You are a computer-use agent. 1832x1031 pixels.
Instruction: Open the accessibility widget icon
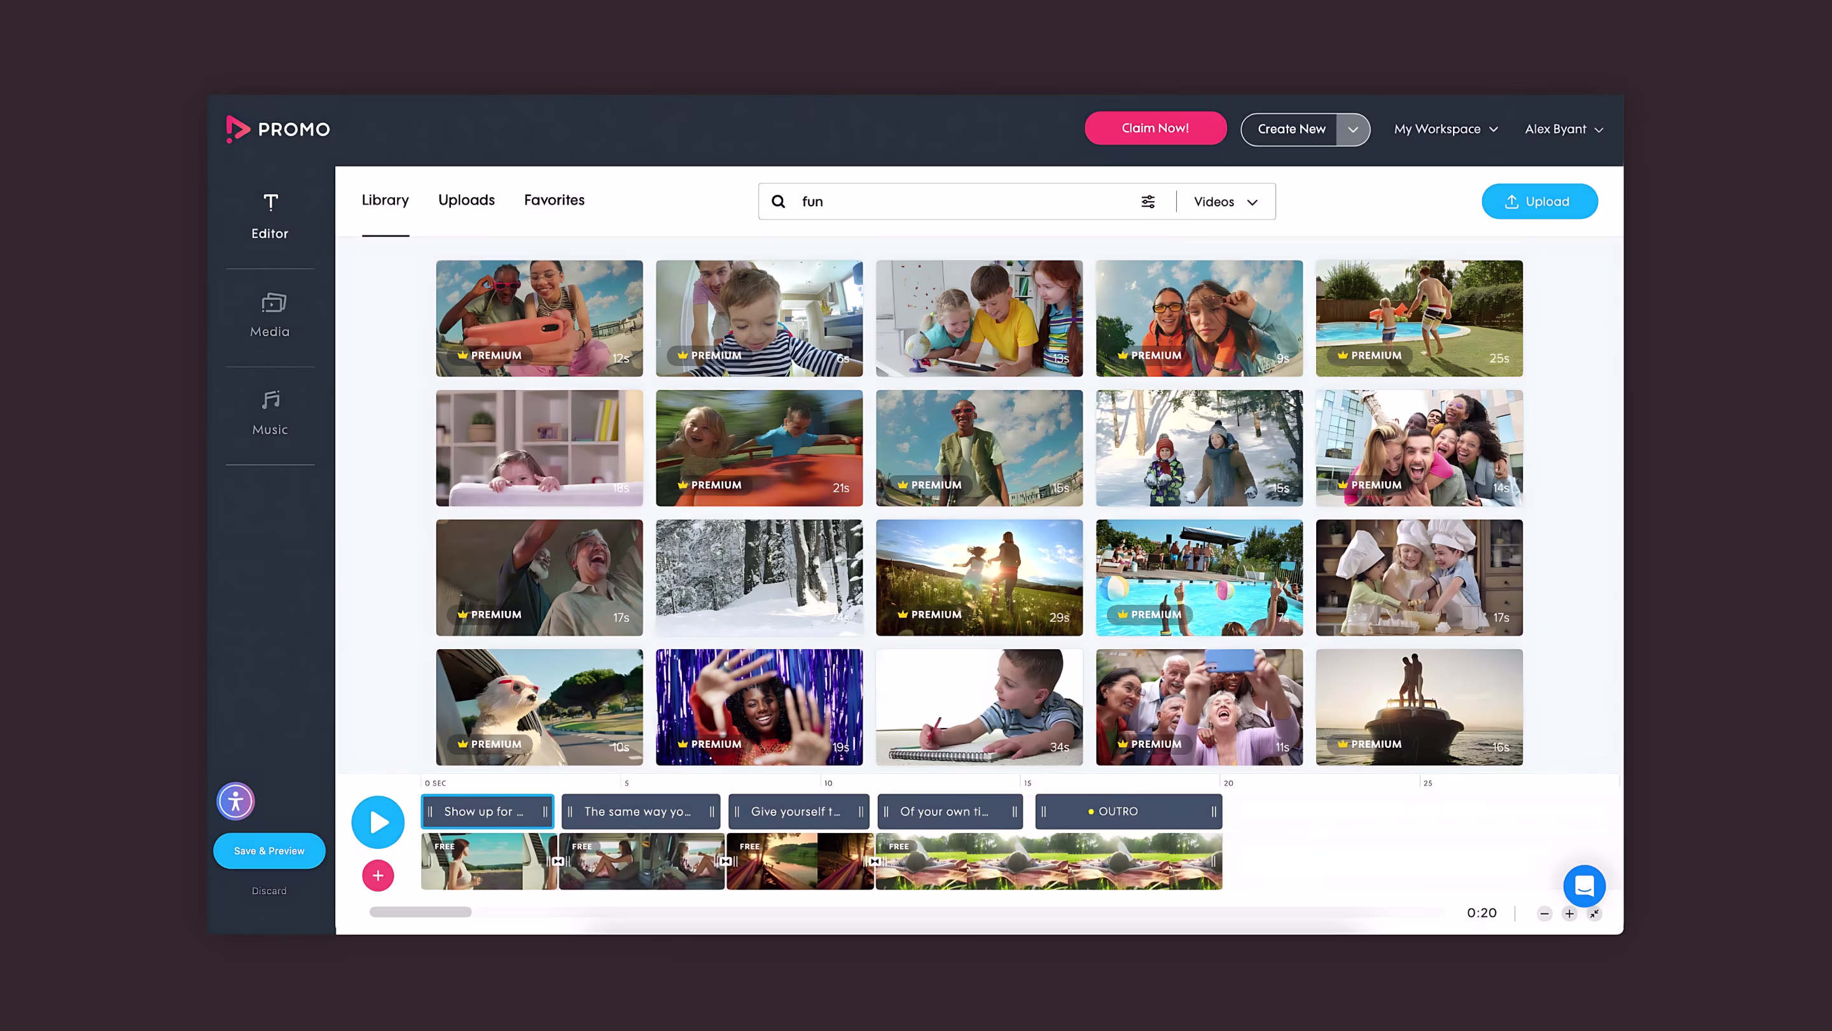[x=235, y=801]
